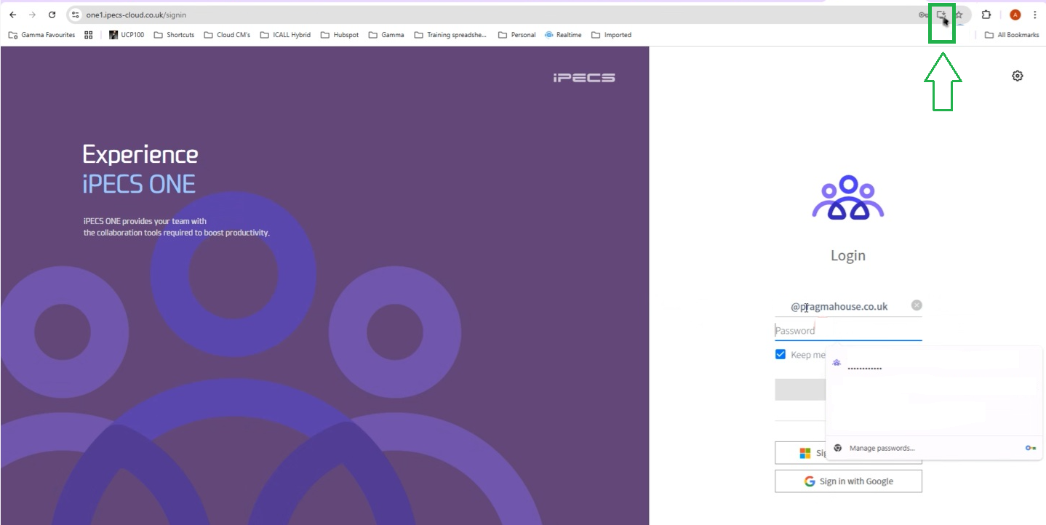Expand the iCALL Hybrid bookmark folder

click(285, 35)
